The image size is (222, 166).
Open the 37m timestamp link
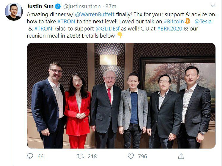(111, 7)
